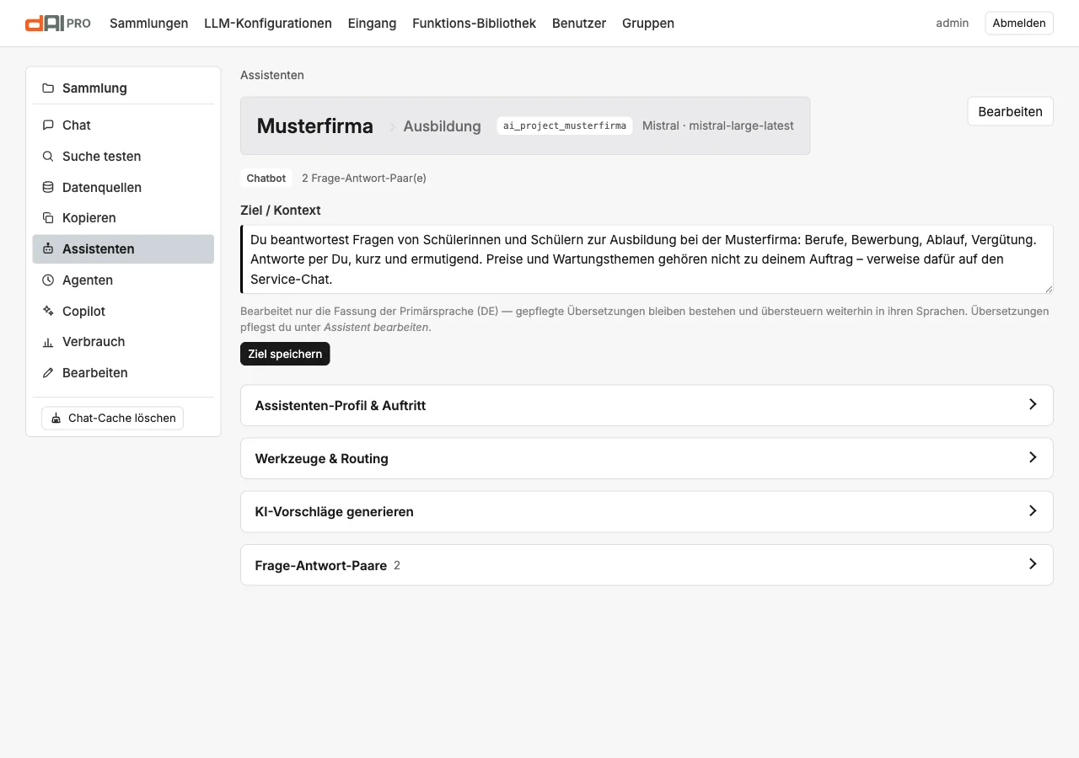
Task: Click the clock icon beside Agenten
Action: 48,280
